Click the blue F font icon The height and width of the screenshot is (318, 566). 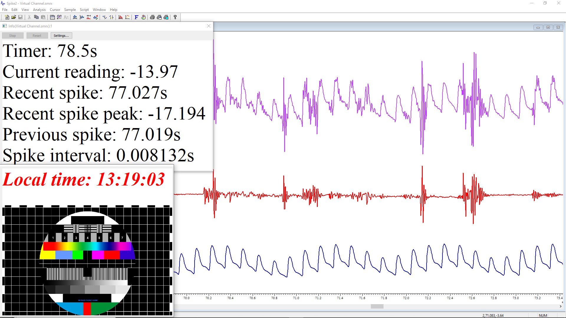[x=136, y=17]
